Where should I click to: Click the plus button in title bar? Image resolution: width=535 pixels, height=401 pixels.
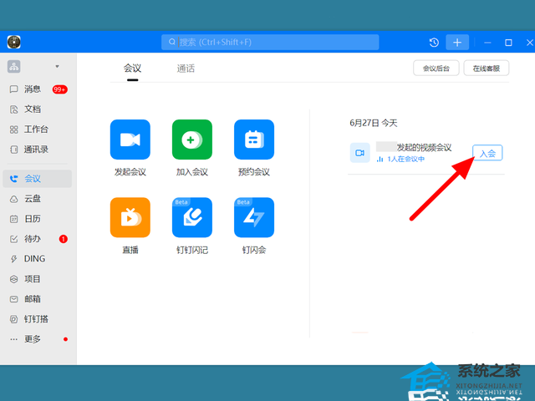(457, 43)
